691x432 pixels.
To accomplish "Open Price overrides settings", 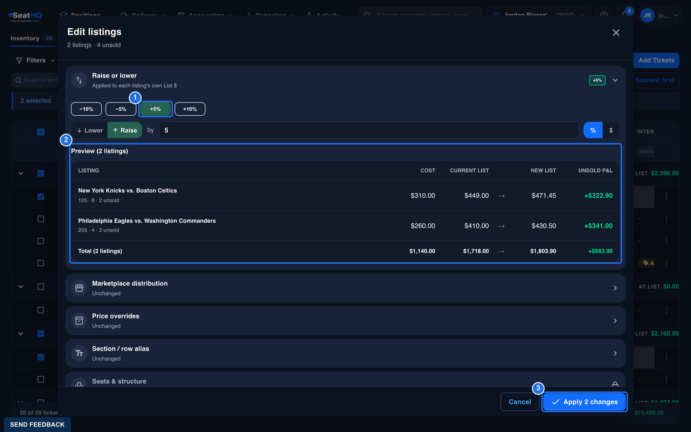I will [x=345, y=321].
